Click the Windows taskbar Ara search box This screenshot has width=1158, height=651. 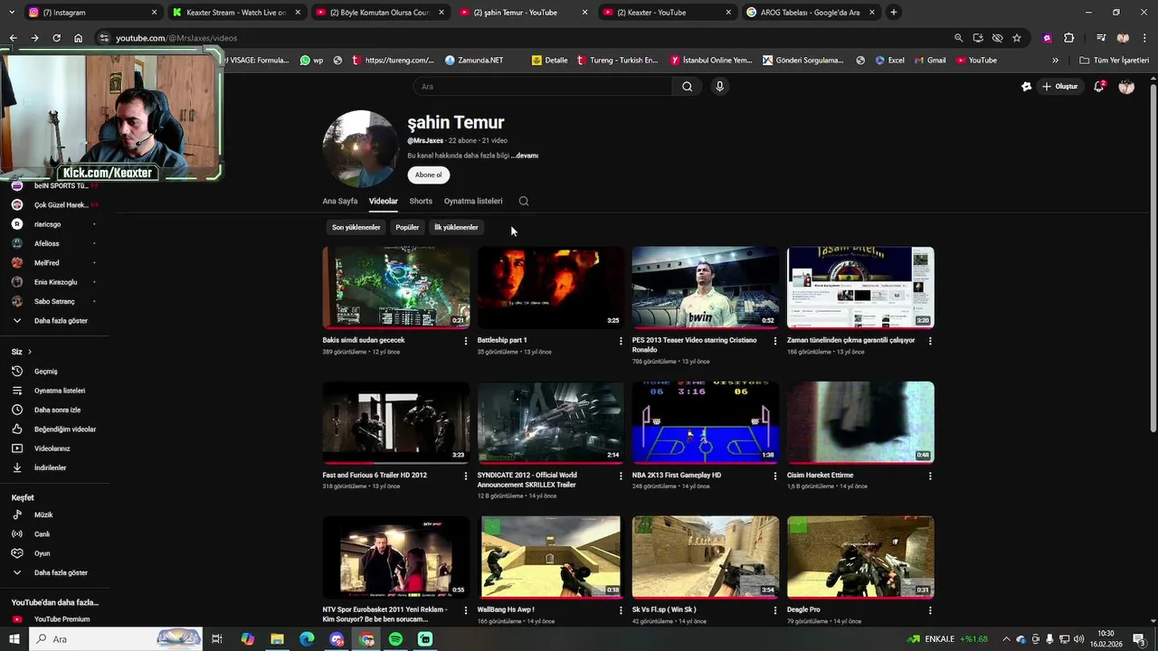tap(118, 639)
